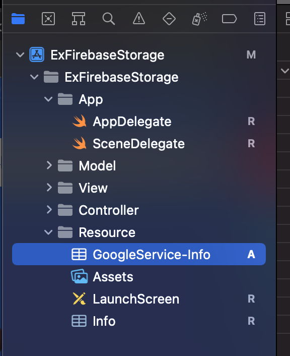Select the Info file name
The width and height of the screenshot is (290, 356).
[x=104, y=321]
